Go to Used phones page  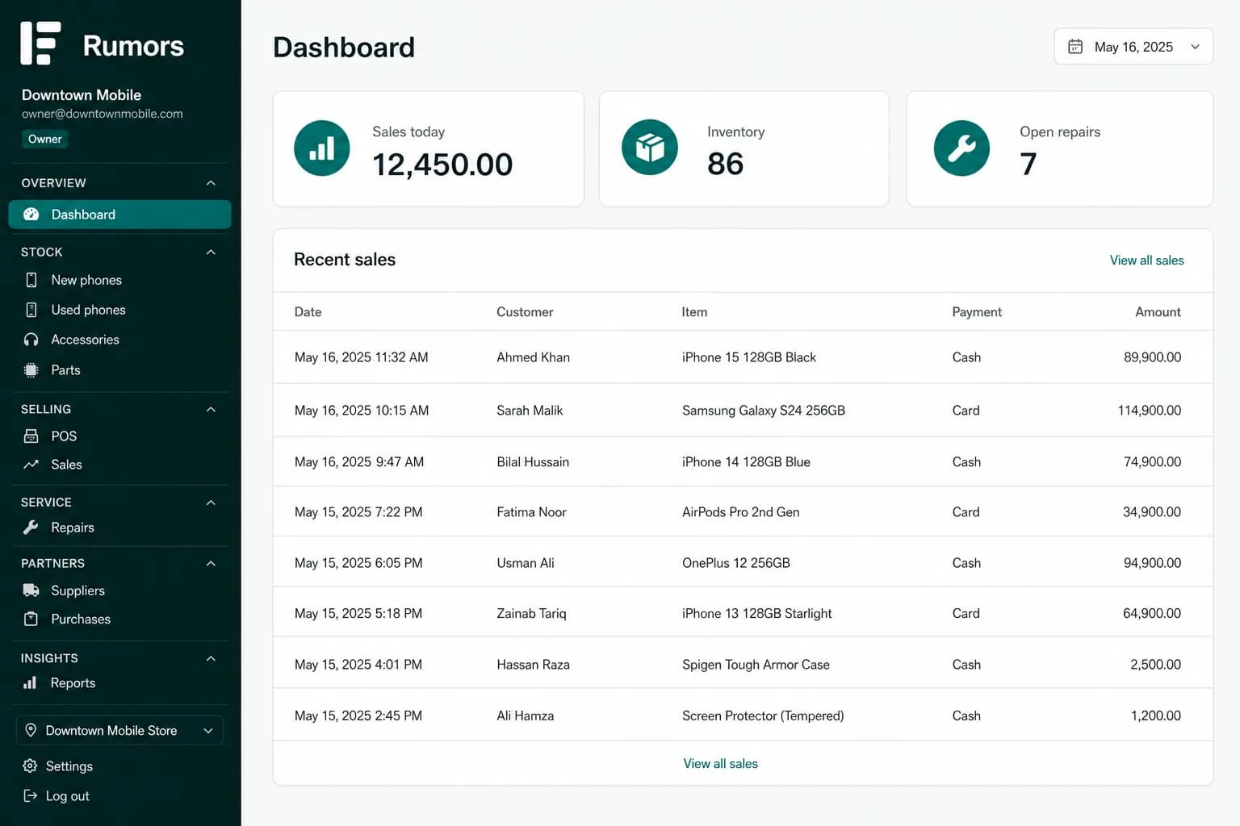coord(88,310)
